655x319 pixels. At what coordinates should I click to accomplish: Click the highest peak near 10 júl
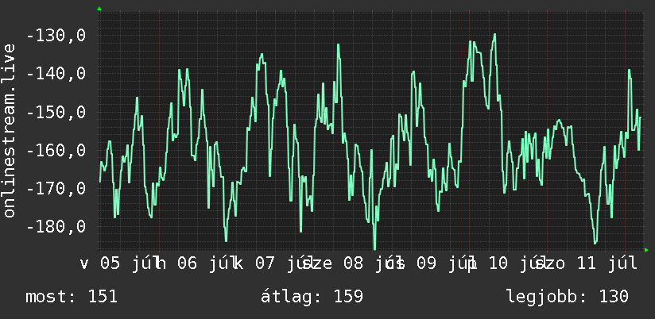point(494,35)
